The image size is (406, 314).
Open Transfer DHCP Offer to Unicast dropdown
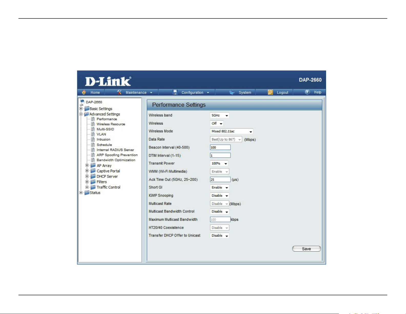pyautogui.click(x=220, y=236)
